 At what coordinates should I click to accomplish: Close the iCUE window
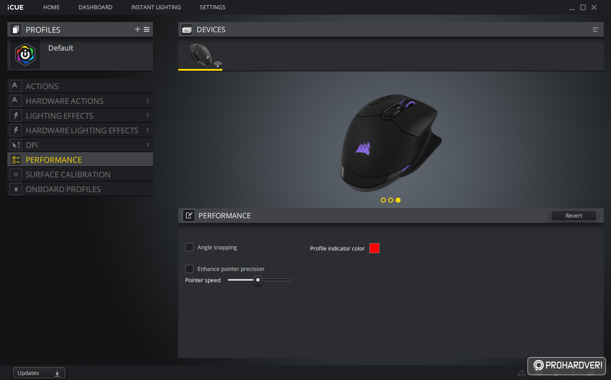[594, 7]
